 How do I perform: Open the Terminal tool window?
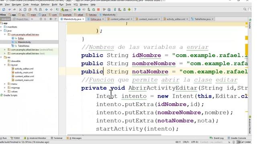point(57,138)
